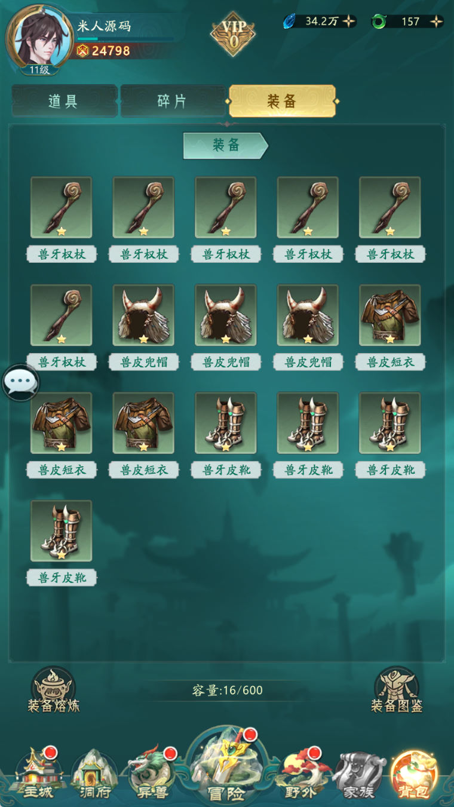Viewport: 454px width, 807px height.
Task: Tap the 背包 backpack icon
Action: click(x=415, y=775)
